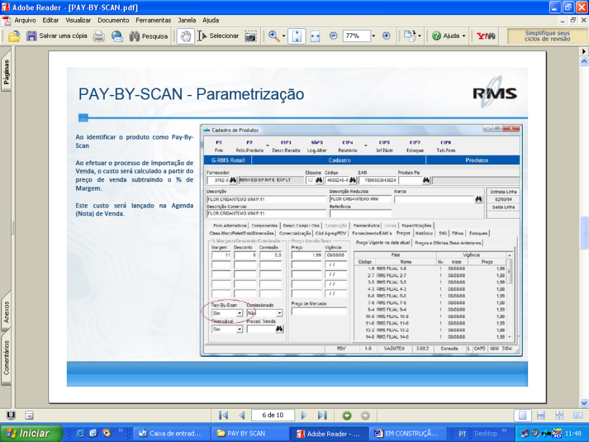Viewport: 589px width, 442px height.
Task: Activate the Hand tool
Action: click(x=186, y=36)
